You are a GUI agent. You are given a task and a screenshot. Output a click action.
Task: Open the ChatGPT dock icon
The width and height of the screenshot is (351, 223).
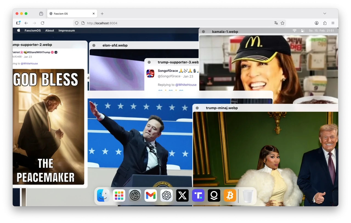(166, 196)
